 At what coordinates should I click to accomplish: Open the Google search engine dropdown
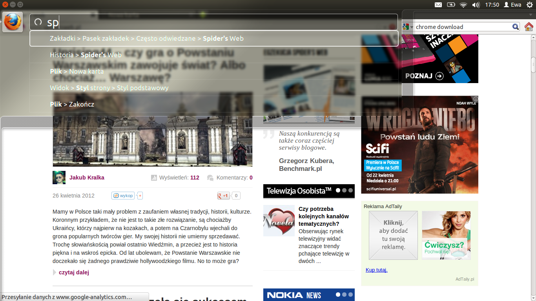408,27
